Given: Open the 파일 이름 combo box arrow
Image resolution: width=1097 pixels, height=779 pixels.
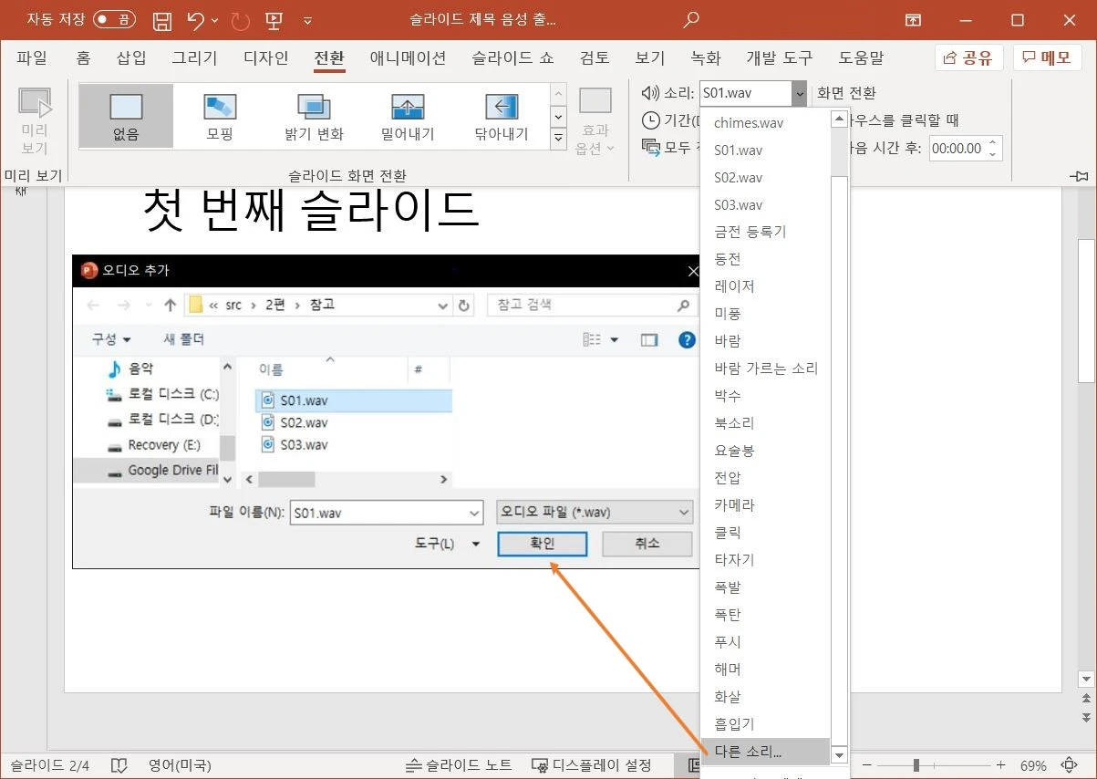Looking at the screenshot, I should 474,513.
